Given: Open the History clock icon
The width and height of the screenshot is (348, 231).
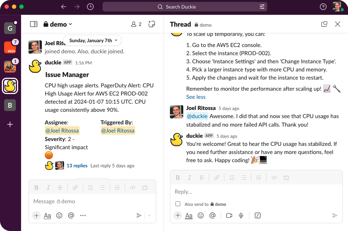Looking at the screenshot, I should click(x=90, y=7).
